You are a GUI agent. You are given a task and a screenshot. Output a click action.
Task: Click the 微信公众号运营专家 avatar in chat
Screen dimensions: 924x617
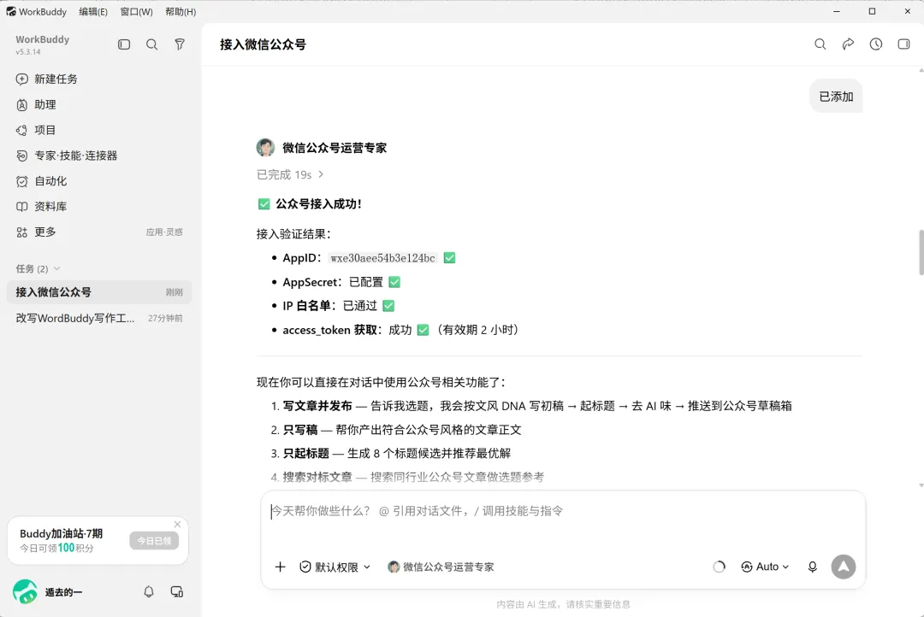265,147
